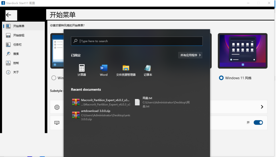Click the 关于 info icon
Screen dimensions: 276x157
point(8,72)
